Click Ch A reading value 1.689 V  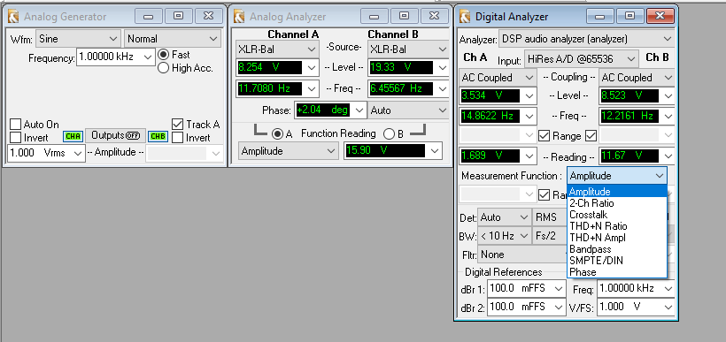[x=490, y=156]
